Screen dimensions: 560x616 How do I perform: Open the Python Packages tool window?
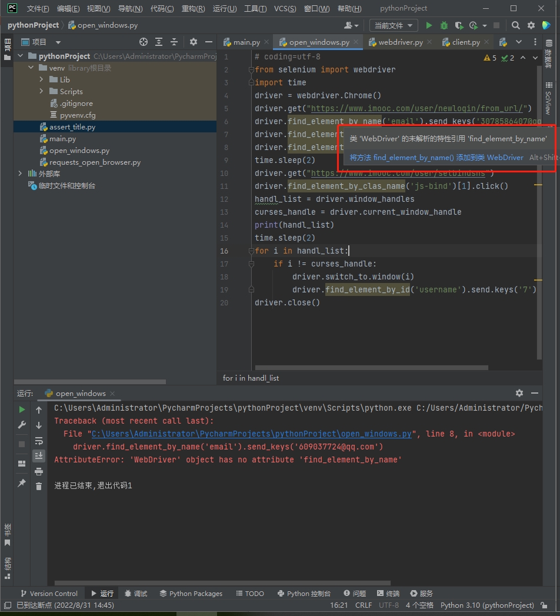pos(191,593)
